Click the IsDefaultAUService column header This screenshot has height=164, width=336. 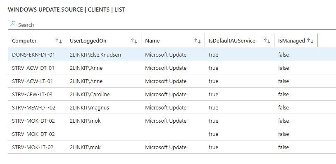click(232, 40)
